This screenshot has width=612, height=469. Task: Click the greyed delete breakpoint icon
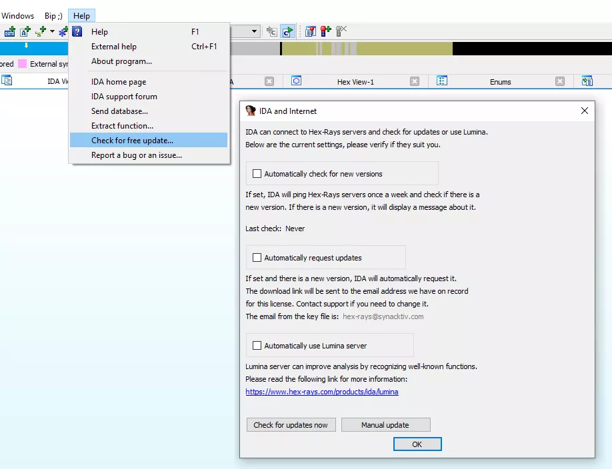(341, 31)
